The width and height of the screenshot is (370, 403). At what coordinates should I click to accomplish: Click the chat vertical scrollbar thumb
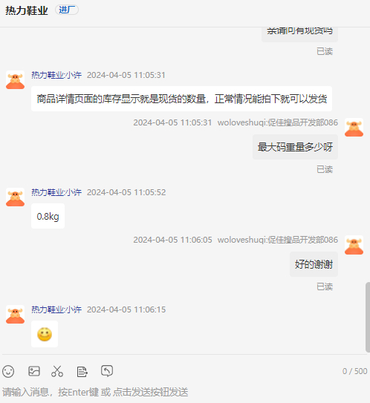368,317
